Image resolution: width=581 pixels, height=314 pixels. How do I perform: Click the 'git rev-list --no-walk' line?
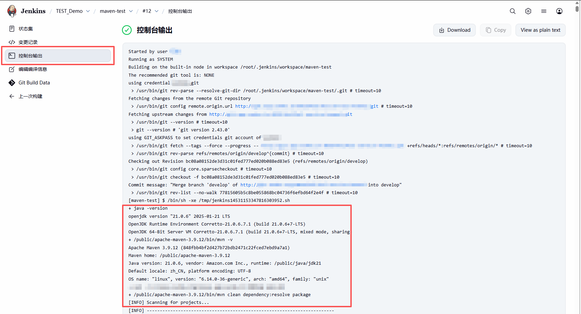click(x=245, y=193)
